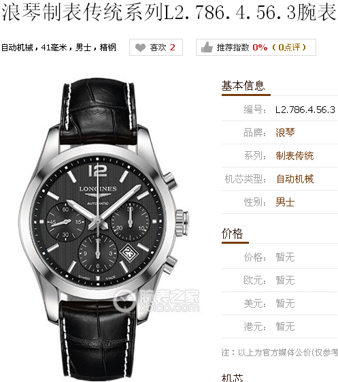Open the 浪琴 brand link
Viewport: 338px width, 382px height.
point(285,133)
